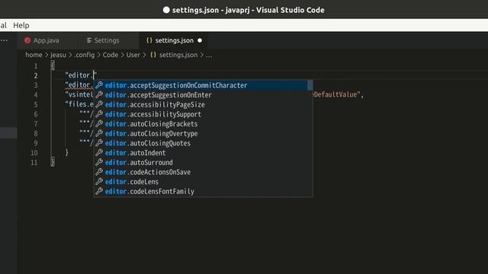Click the 'jeasu' breadcrumb segment
This screenshot has height=274, width=488.
coord(58,55)
